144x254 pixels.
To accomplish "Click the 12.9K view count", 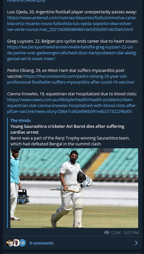I will pos(116,233).
